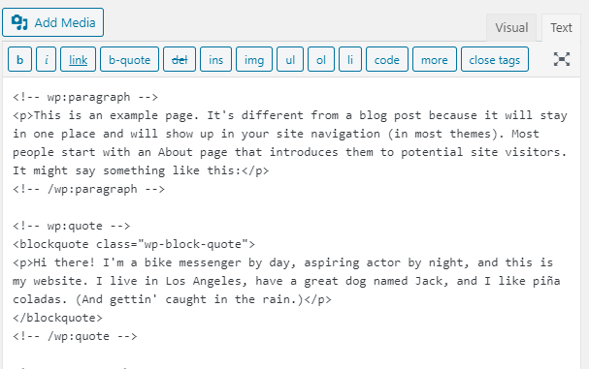
Task: Switch to the Visual editor tab
Action: tap(511, 28)
